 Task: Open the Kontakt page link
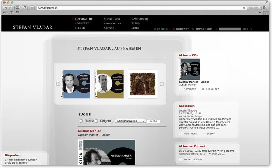182,29
